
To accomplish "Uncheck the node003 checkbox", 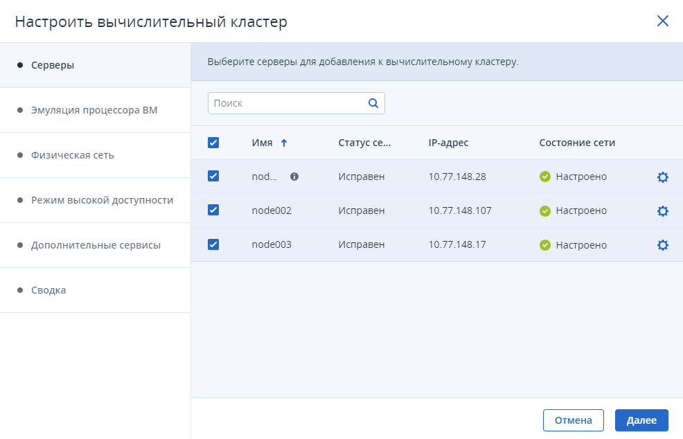I will (x=213, y=244).
